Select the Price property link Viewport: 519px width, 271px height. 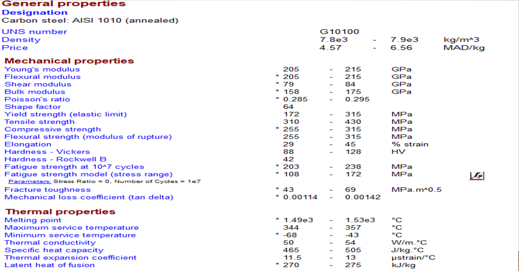pyautogui.click(x=15, y=47)
